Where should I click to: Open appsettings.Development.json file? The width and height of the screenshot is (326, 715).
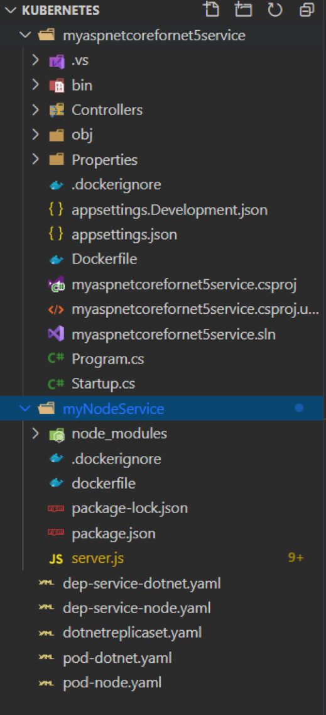[x=170, y=210]
